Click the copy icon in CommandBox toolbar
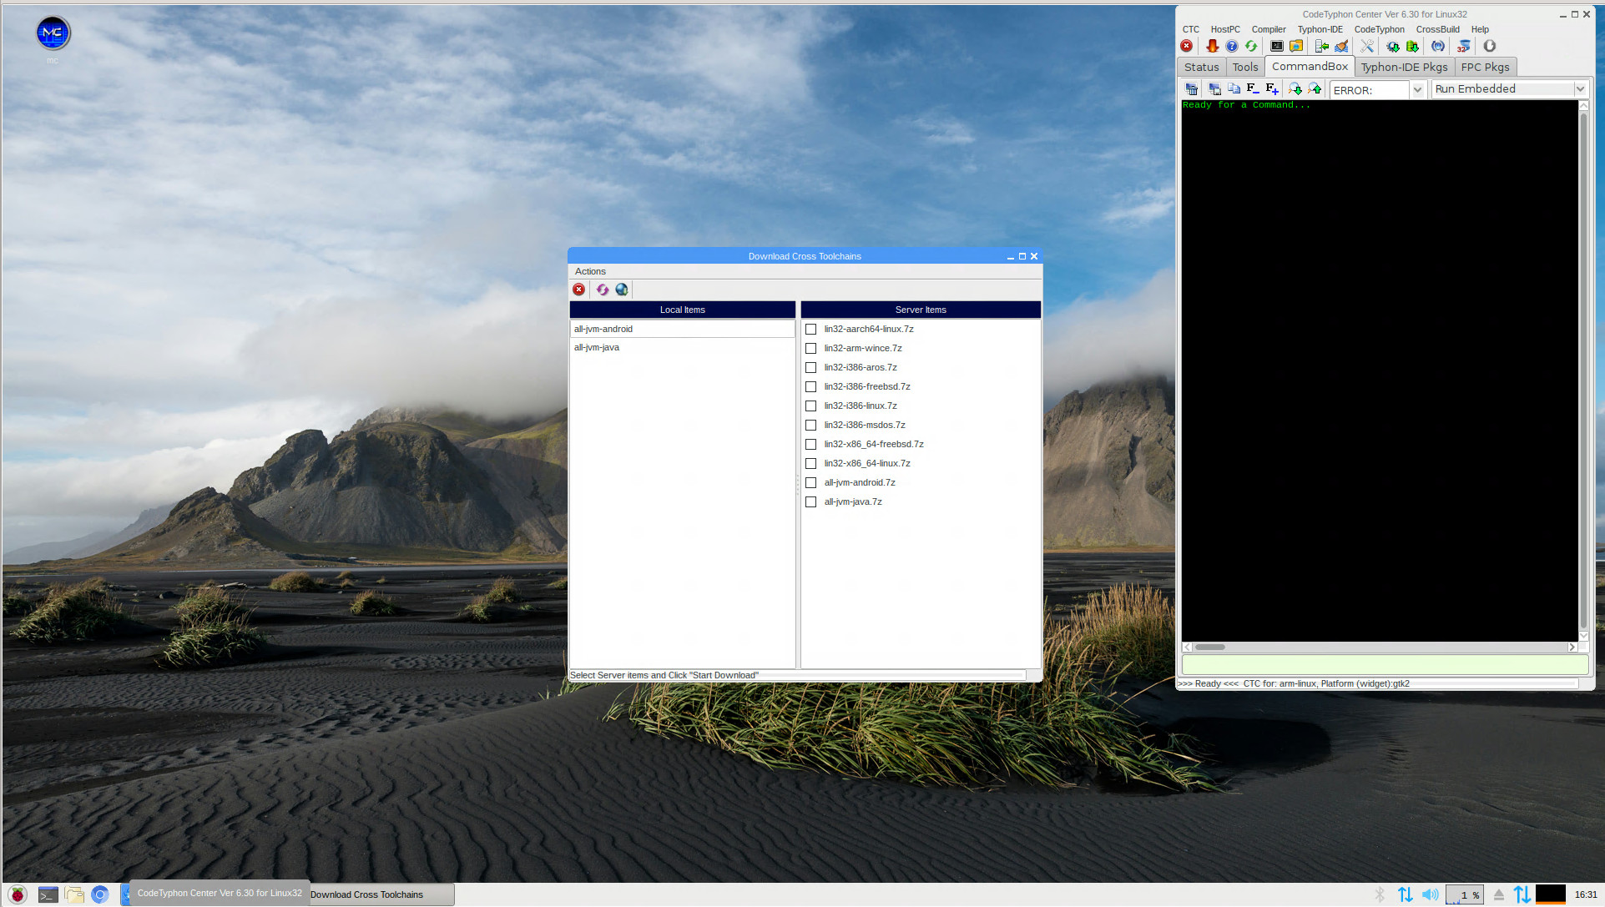 pyautogui.click(x=1234, y=89)
